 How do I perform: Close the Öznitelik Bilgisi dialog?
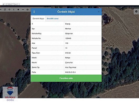pos(98,12)
